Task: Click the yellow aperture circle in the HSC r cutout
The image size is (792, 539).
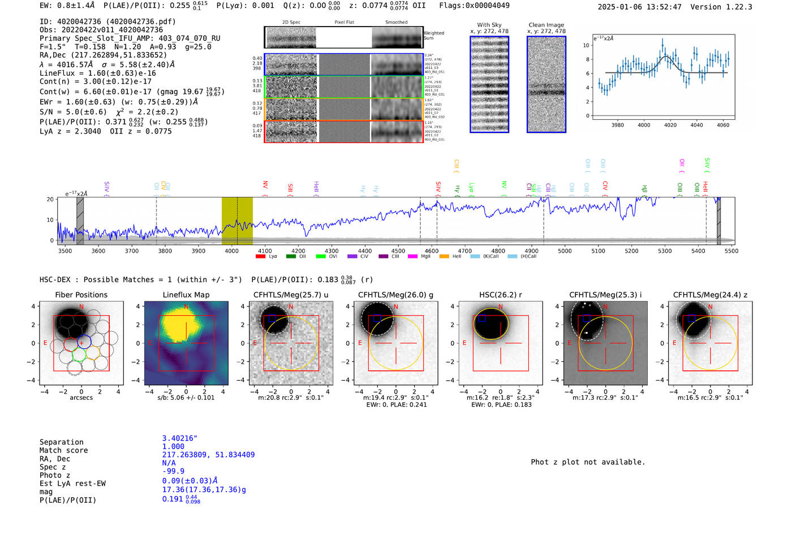Action: [491, 324]
